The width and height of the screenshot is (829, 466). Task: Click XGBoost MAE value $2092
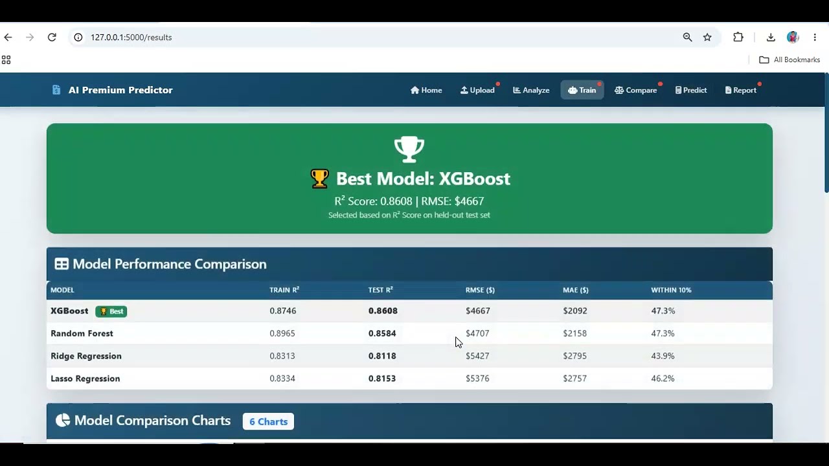tap(575, 311)
